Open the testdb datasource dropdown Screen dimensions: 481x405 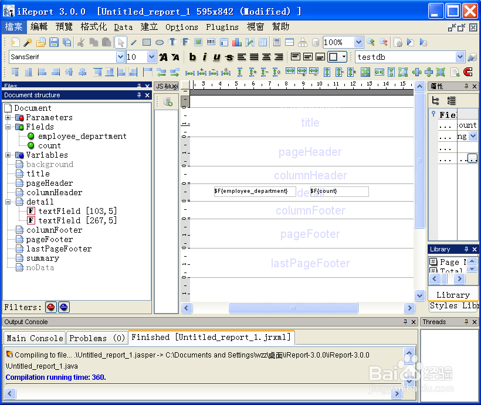[x=459, y=57]
